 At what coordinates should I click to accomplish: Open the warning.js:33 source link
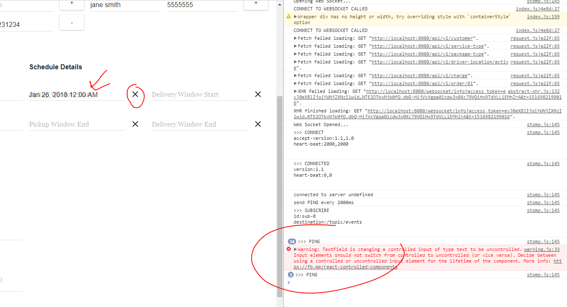point(542,249)
